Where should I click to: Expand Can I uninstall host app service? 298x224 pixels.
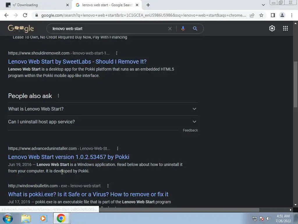pos(103,122)
